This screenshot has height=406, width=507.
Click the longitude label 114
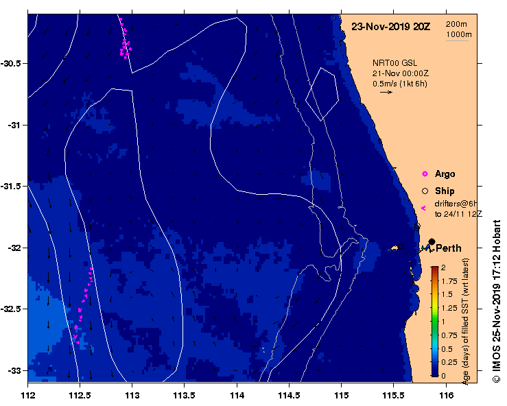237,395
